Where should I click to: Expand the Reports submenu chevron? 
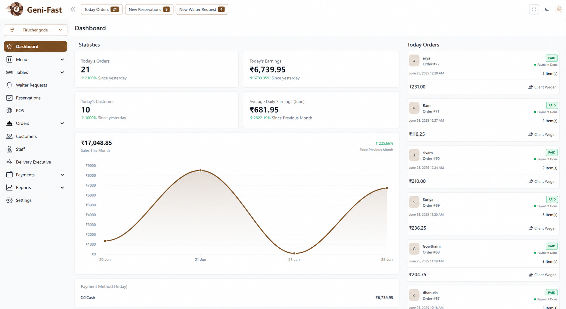62,187
